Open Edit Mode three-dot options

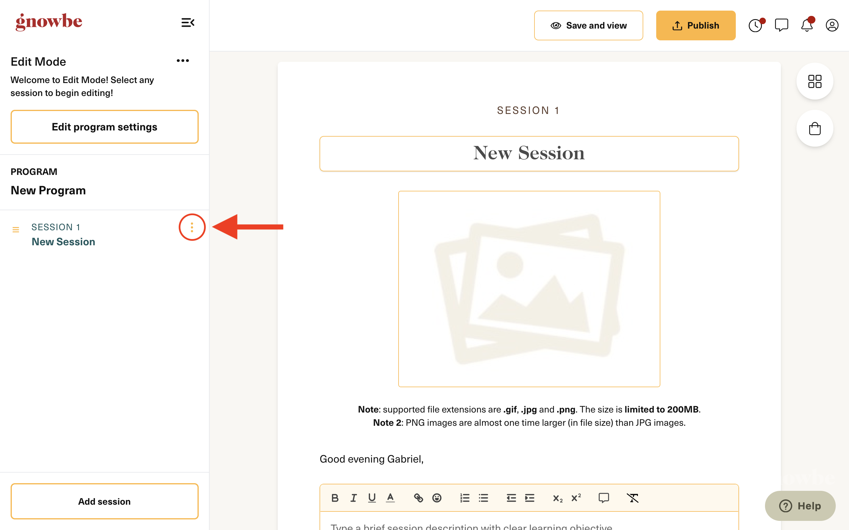(x=183, y=61)
